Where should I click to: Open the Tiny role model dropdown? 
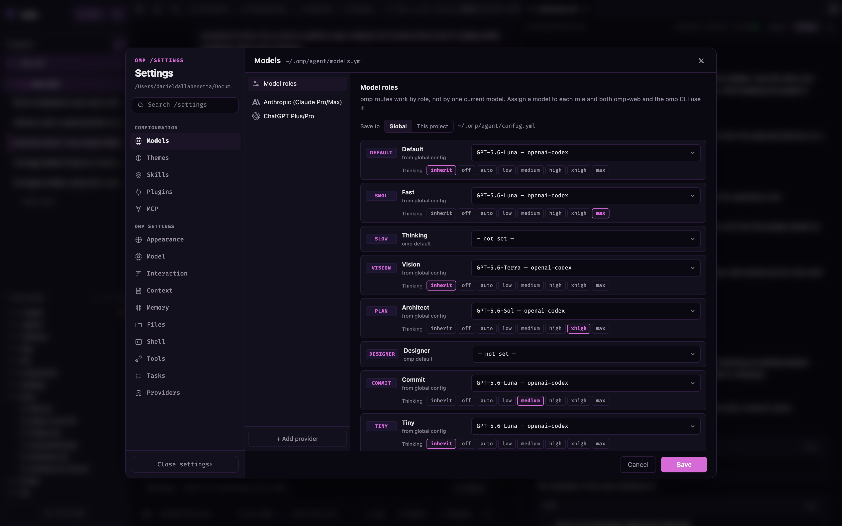pos(586,426)
